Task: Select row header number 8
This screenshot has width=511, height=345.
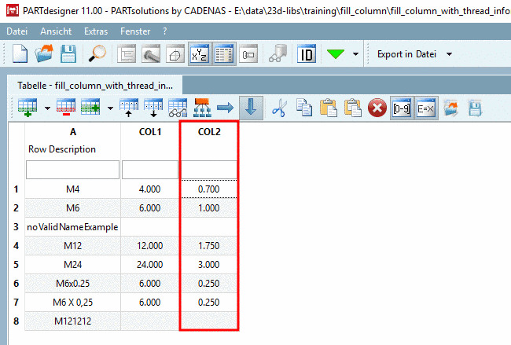Action: pyautogui.click(x=16, y=321)
